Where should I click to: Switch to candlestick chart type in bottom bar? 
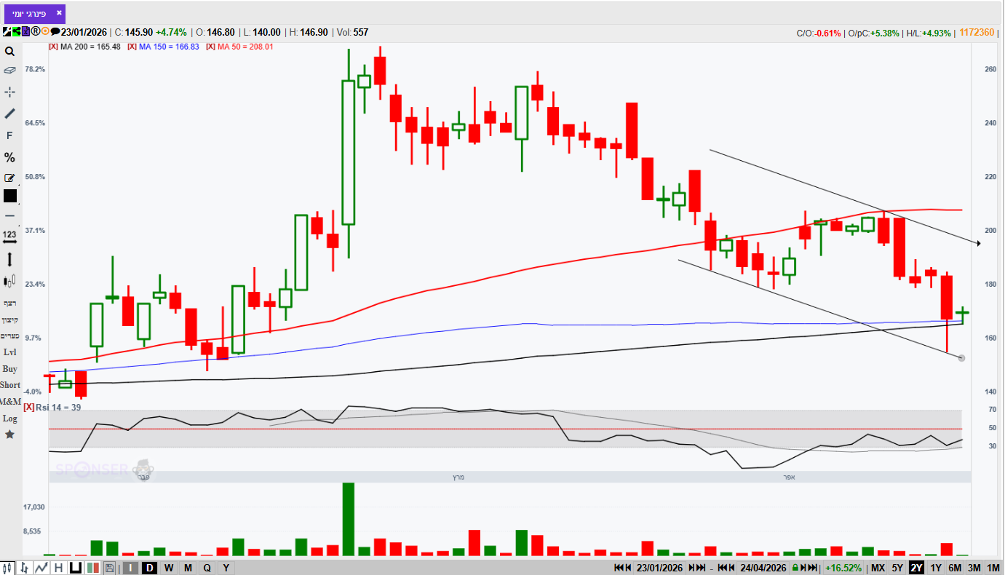(x=8, y=568)
